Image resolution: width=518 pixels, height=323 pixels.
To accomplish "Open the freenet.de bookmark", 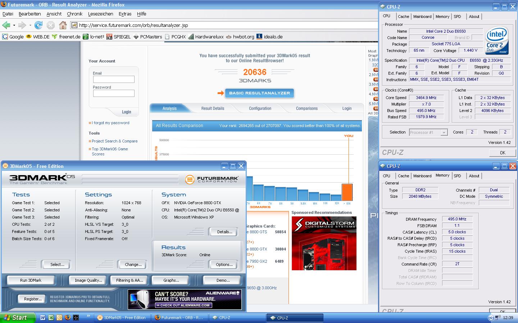I will (x=66, y=37).
